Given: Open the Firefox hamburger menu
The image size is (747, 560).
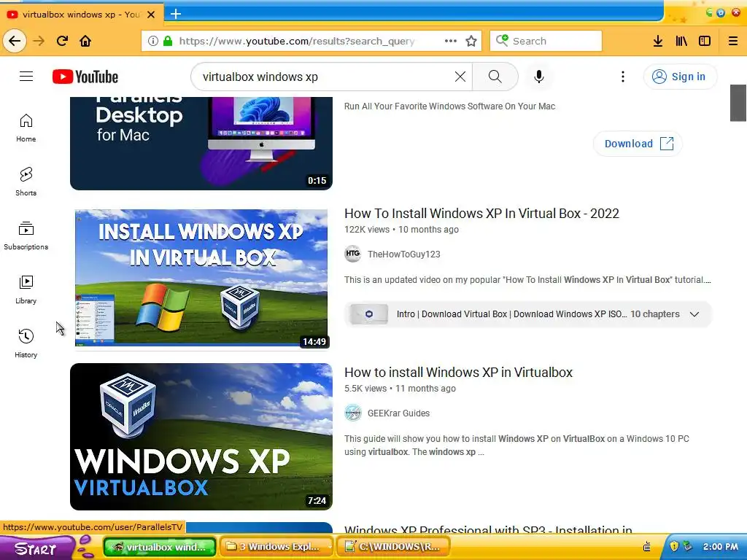Looking at the screenshot, I should tap(733, 41).
